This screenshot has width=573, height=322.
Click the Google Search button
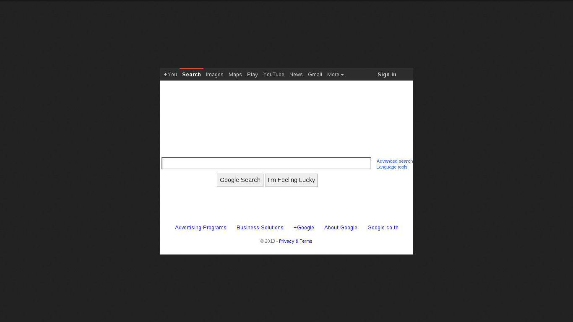tap(240, 180)
